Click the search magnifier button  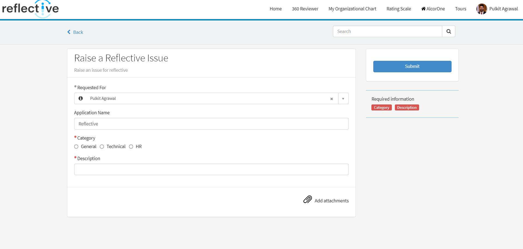pos(449,31)
